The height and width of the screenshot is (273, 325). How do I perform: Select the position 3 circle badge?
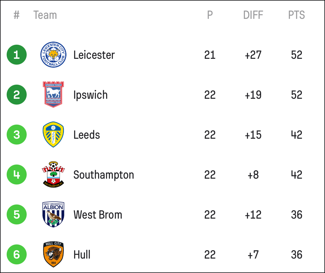(17, 135)
